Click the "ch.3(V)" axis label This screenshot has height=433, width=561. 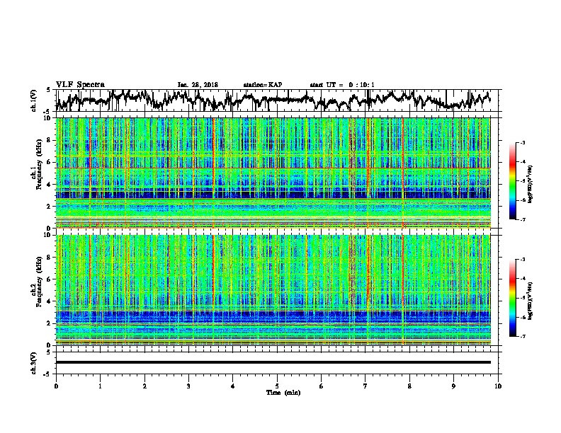34,363
